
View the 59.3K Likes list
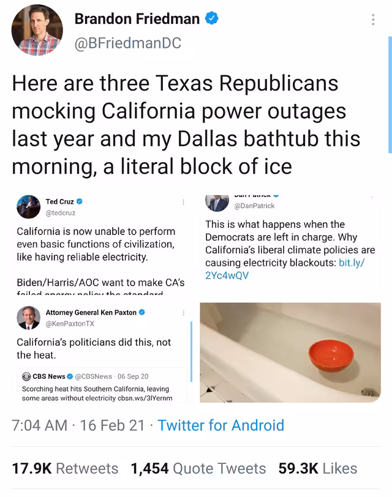click(x=317, y=468)
